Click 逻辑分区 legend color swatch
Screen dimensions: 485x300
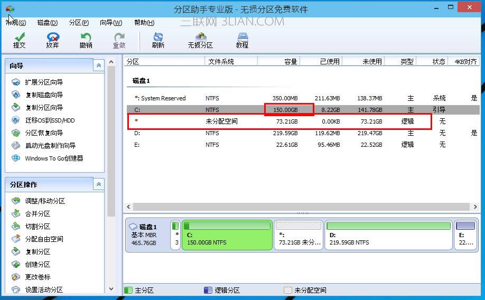tap(208, 290)
